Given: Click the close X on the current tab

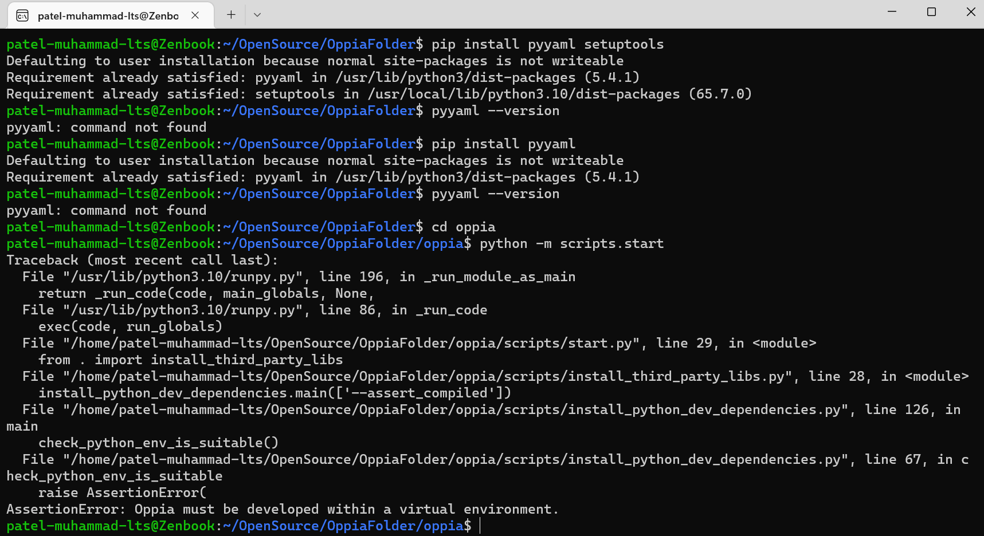Looking at the screenshot, I should [195, 15].
